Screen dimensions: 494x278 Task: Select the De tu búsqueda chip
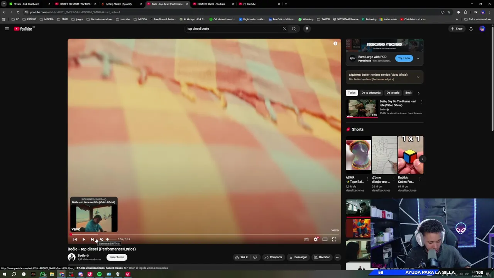(x=371, y=93)
